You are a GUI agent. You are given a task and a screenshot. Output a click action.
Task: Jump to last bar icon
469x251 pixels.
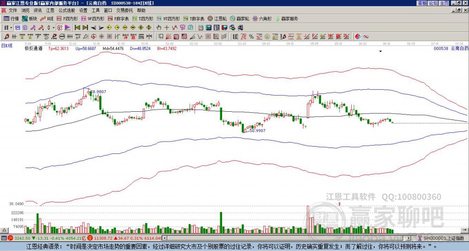coord(85,28)
